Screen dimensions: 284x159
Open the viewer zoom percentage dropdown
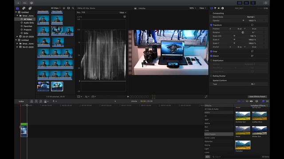pos(193,8)
